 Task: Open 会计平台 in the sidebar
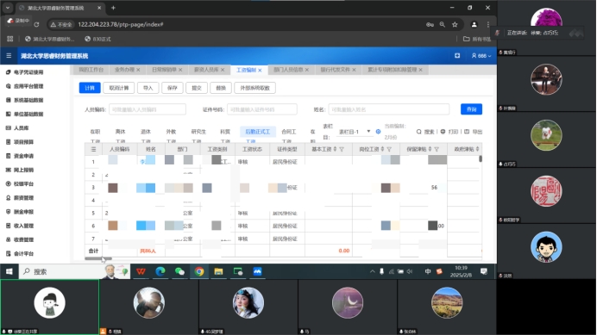coord(23,254)
